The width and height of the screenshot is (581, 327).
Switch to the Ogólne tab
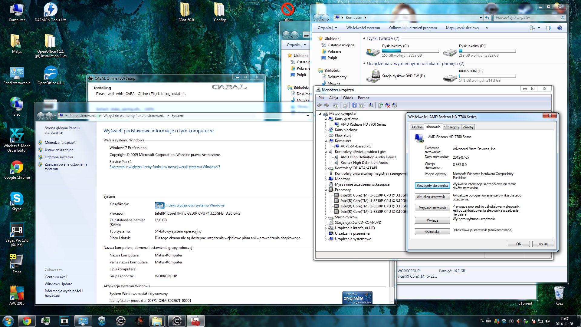(x=417, y=127)
